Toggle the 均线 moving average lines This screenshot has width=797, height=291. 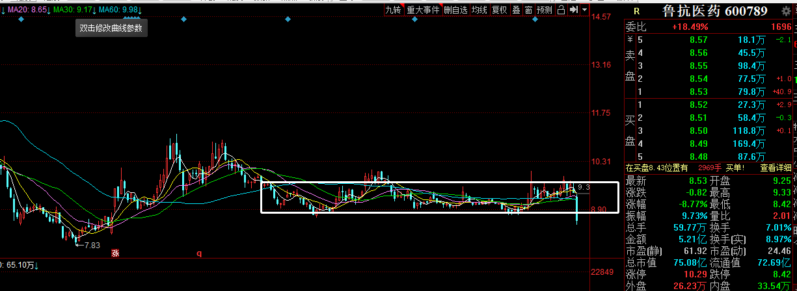[x=479, y=10]
